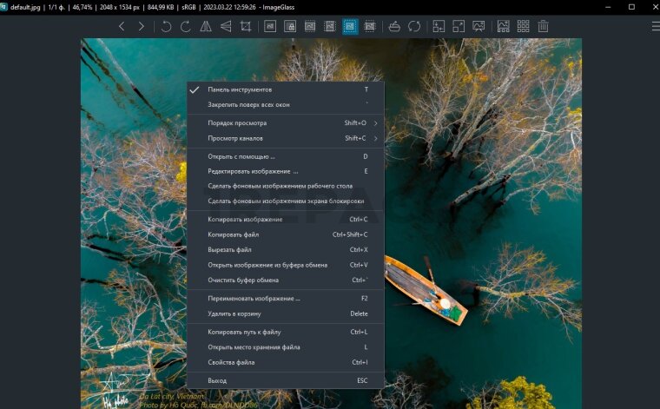
Task: Open Свойства файла
Action: pos(231,362)
